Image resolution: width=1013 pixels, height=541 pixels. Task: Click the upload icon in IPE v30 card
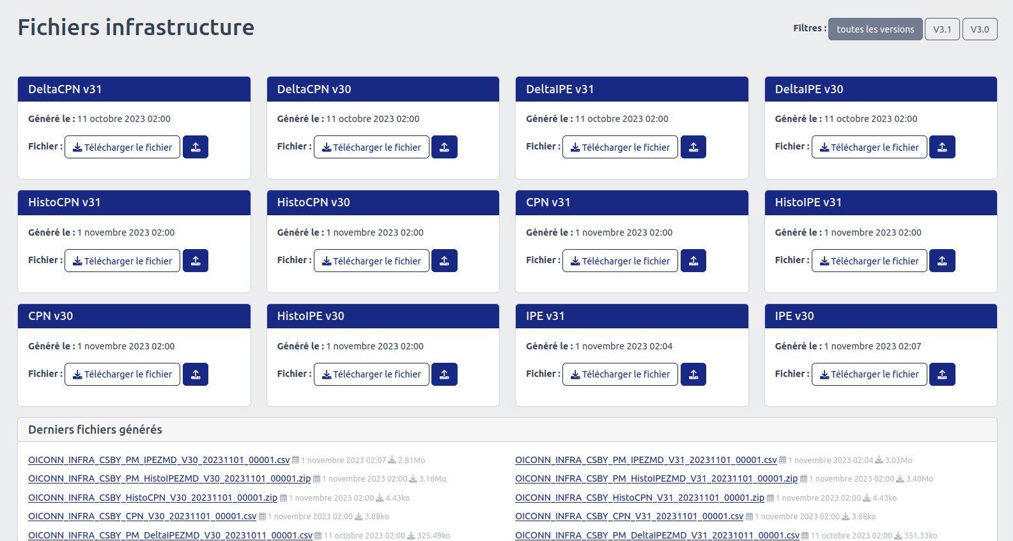coord(942,374)
